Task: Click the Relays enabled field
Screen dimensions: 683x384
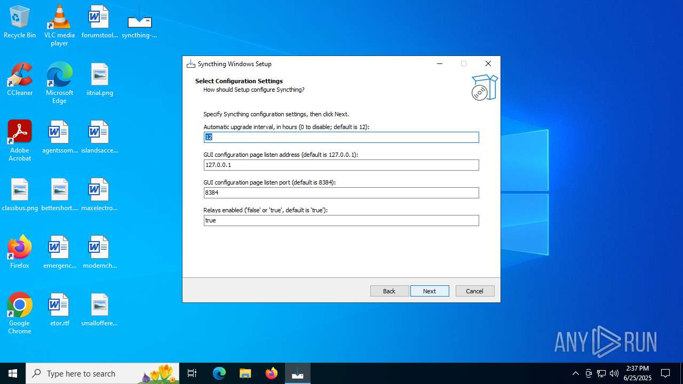Action: click(x=341, y=220)
